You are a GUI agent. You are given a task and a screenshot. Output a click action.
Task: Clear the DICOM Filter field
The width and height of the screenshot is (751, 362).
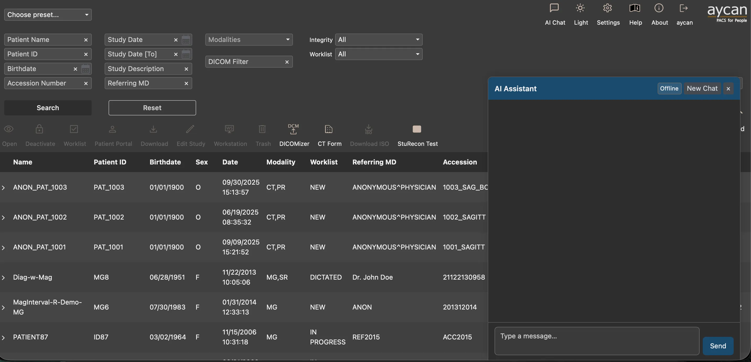click(287, 62)
